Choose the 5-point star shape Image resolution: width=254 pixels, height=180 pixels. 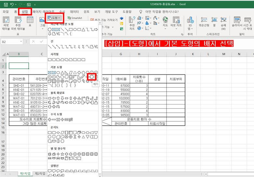point(62,154)
